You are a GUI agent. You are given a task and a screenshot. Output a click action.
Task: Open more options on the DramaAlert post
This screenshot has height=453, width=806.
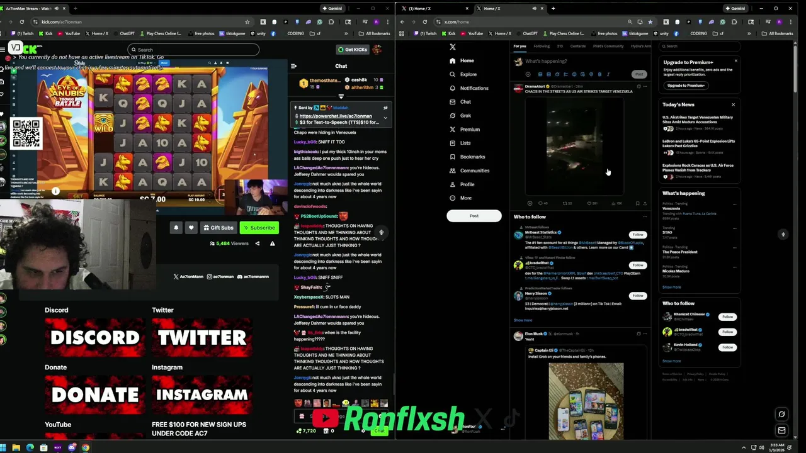[645, 86]
